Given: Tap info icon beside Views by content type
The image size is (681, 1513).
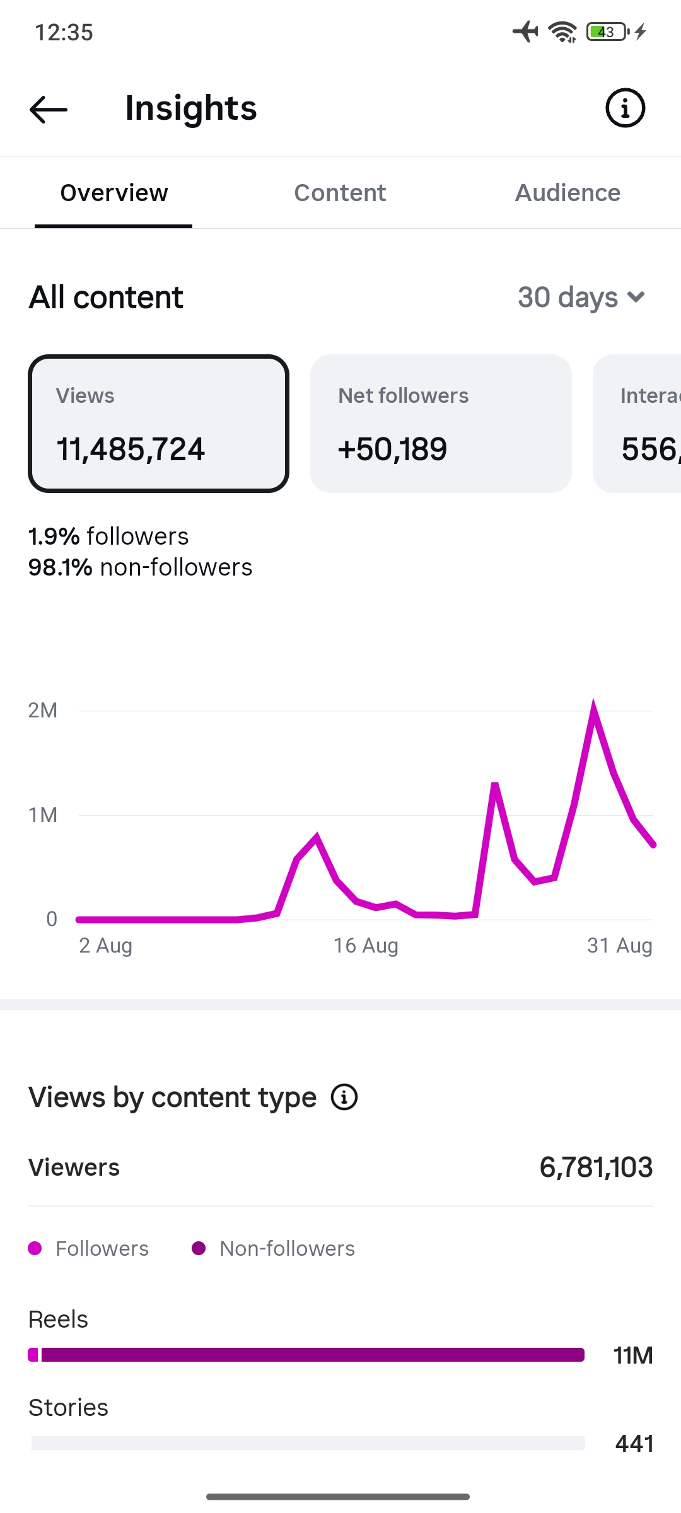Looking at the screenshot, I should [344, 1098].
